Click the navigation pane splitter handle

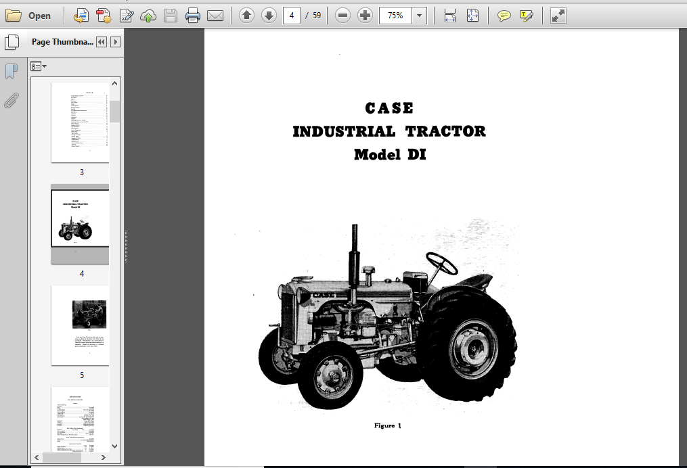coord(126,246)
